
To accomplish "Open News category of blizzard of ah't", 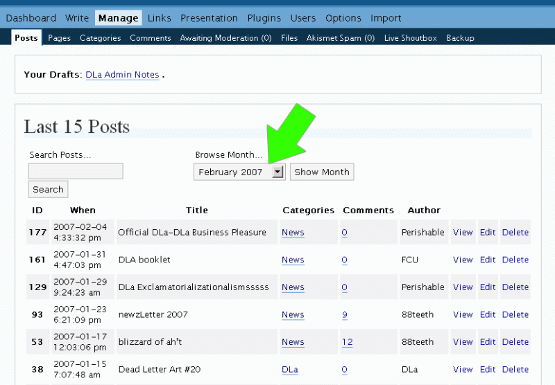I will (293, 342).
